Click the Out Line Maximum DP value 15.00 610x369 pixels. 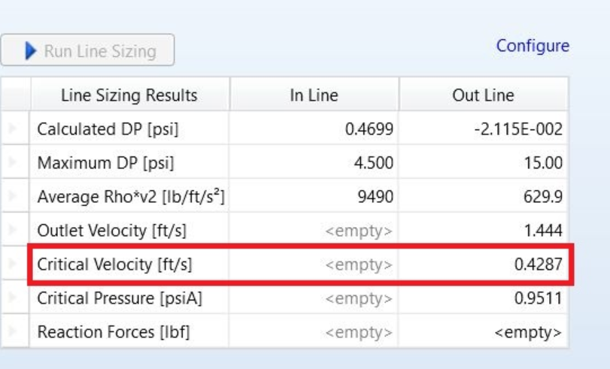coord(543,163)
